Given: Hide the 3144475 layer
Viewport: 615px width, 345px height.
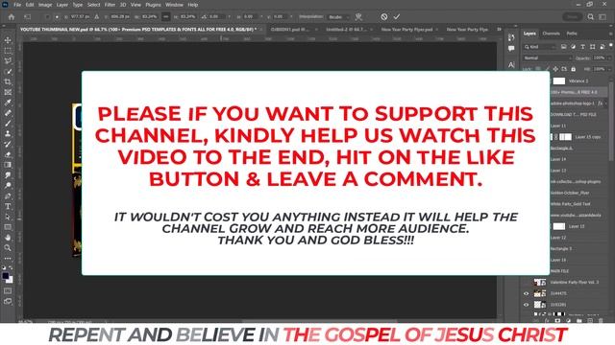Looking at the screenshot, I should click(x=527, y=293).
